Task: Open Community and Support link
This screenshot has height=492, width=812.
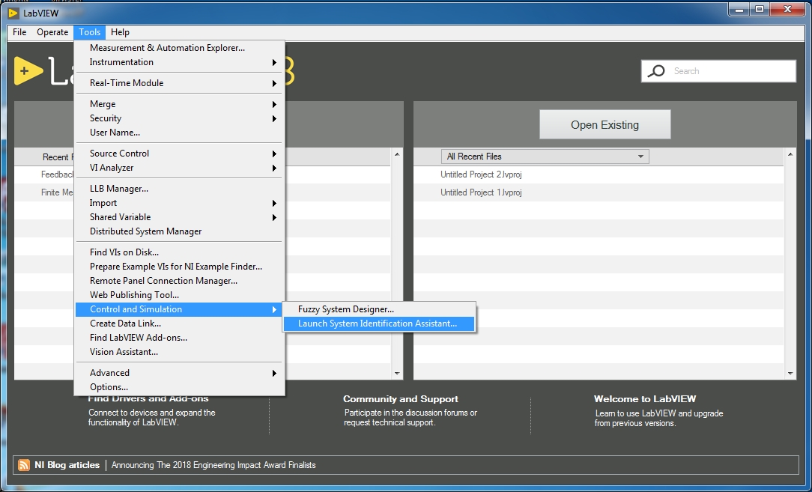Action: (x=400, y=399)
